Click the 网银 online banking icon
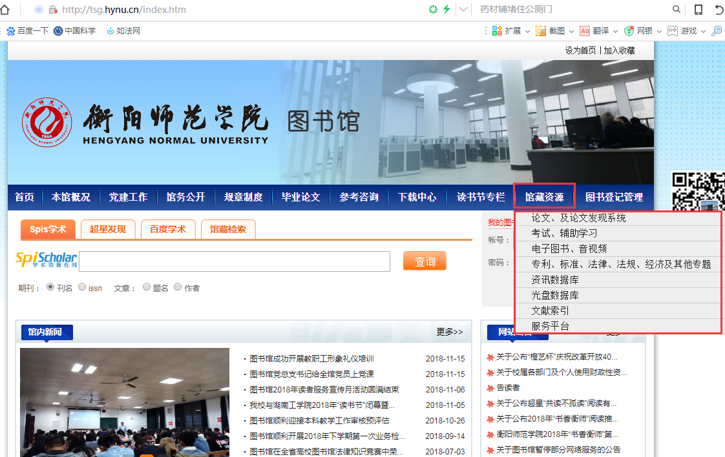 629,31
